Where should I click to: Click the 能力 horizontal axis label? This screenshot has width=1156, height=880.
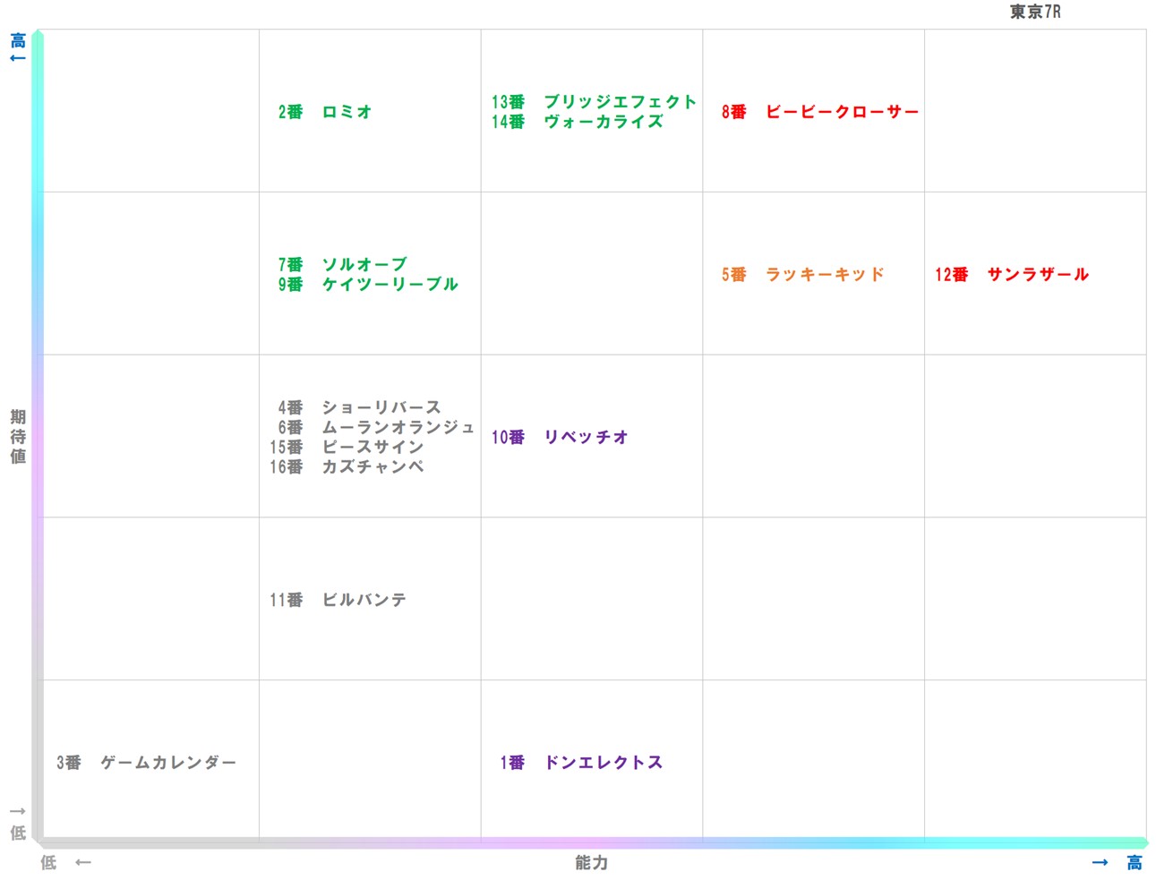(590, 863)
